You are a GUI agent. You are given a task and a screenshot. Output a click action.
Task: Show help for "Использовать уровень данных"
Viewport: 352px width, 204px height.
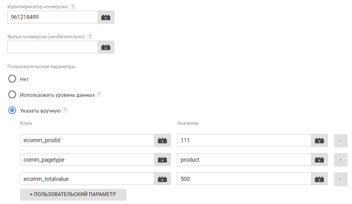click(x=98, y=94)
